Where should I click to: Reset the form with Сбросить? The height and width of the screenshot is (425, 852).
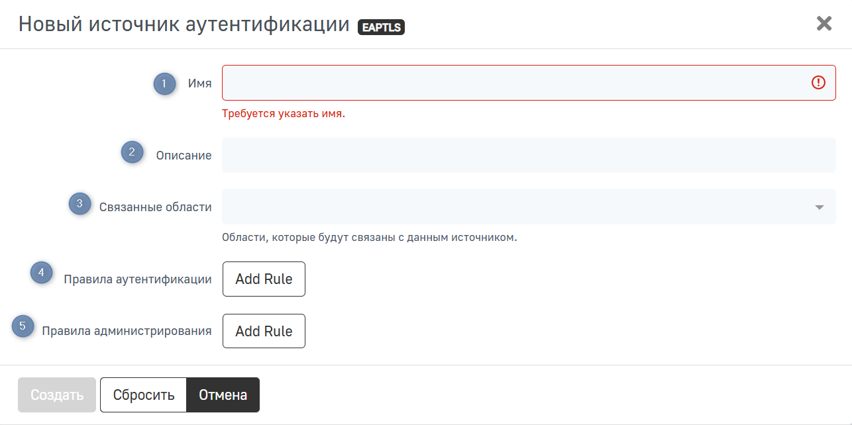coord(144,395)
